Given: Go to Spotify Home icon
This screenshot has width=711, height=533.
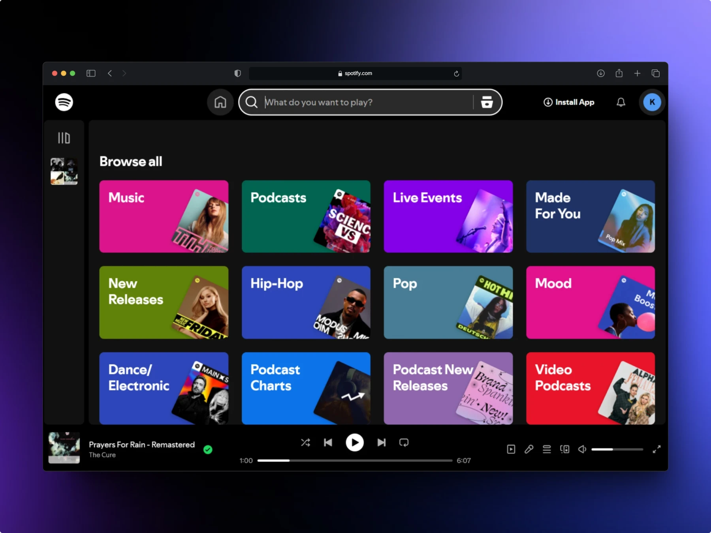Looking at the screenshot, I should [x=220, y=102].
